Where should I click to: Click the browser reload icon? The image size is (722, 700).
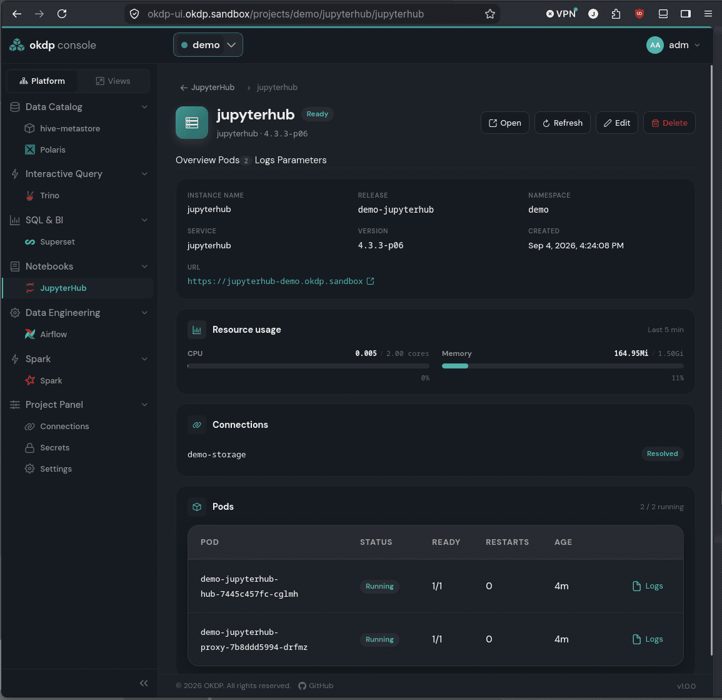click(x=62, y=14)
